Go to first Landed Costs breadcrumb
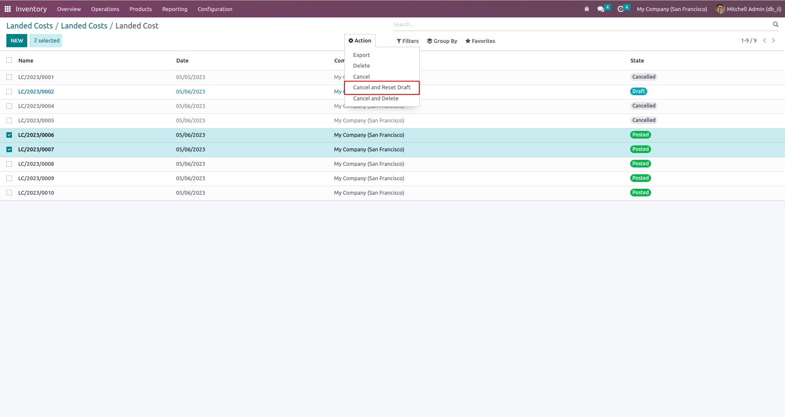The image size is (785, 417). (x=30, y=26)
